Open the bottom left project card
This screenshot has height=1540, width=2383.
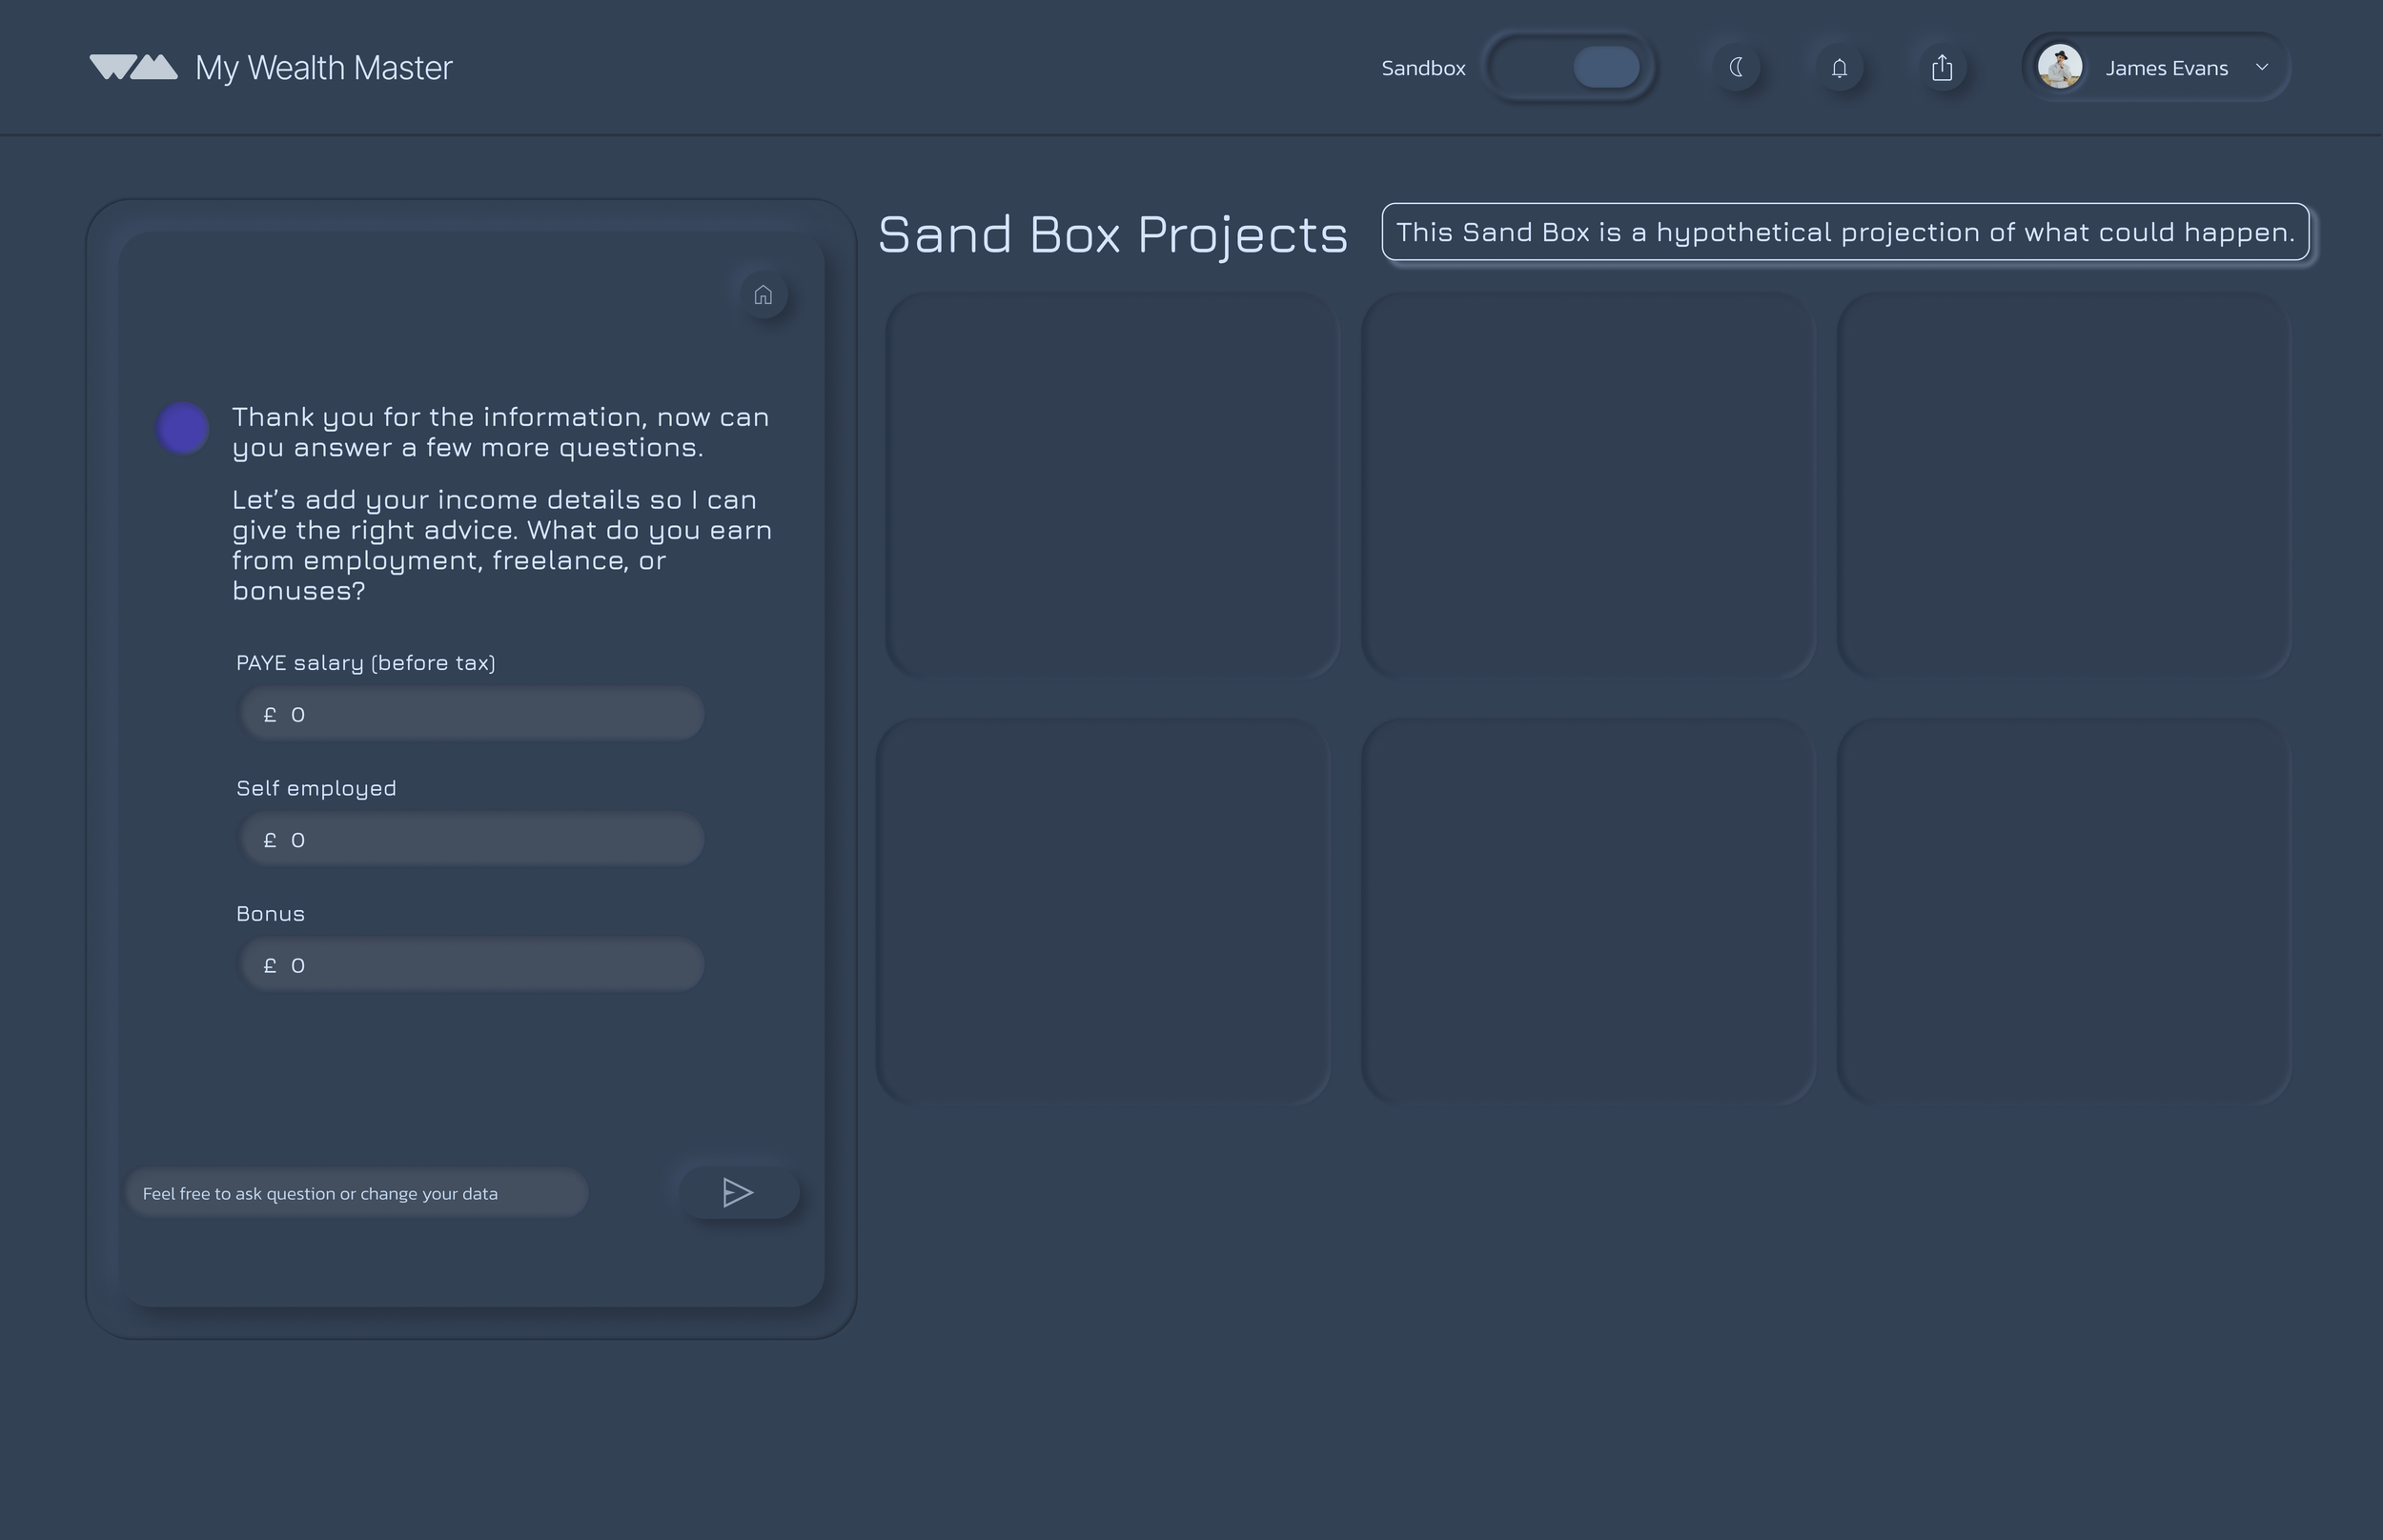(x=1103, y=911)
